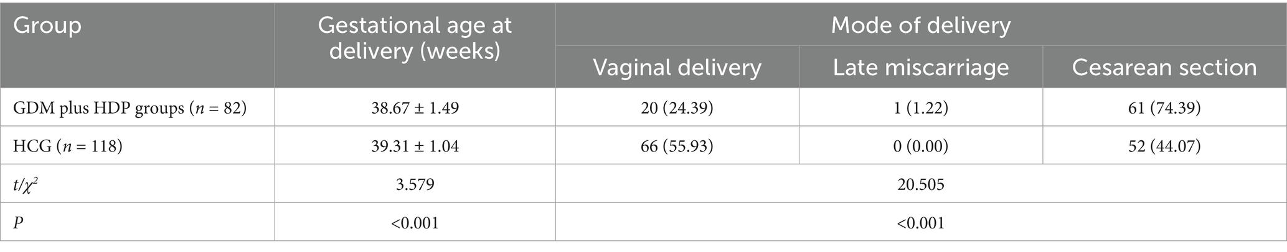The width and height of the screenshot is (1287, 252).
Task: Click the cell with value 0 (0.00)
Action: point(921,146)
